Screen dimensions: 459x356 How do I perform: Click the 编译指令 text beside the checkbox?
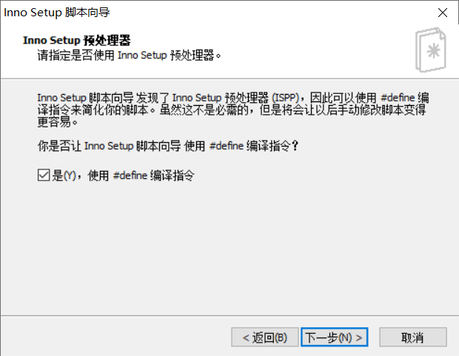click(x=172, y=175)
